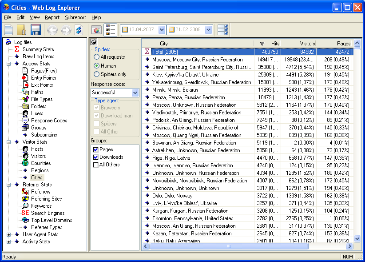The width and height of the screenshot is (365, 262).
Task: Click the save floppy disk icon
Action: [36, 30]
